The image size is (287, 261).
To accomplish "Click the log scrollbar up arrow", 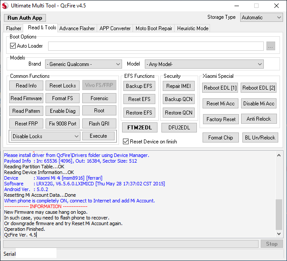I will click(x=279, y=155).
